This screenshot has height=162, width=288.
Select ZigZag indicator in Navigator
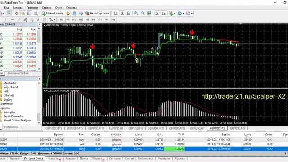coord(8,99)
